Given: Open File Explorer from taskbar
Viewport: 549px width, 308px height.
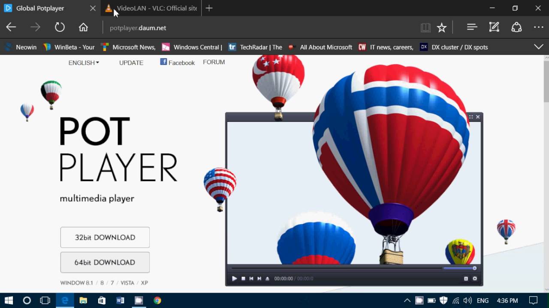Looking at the screenshot, I should [83, 300].
